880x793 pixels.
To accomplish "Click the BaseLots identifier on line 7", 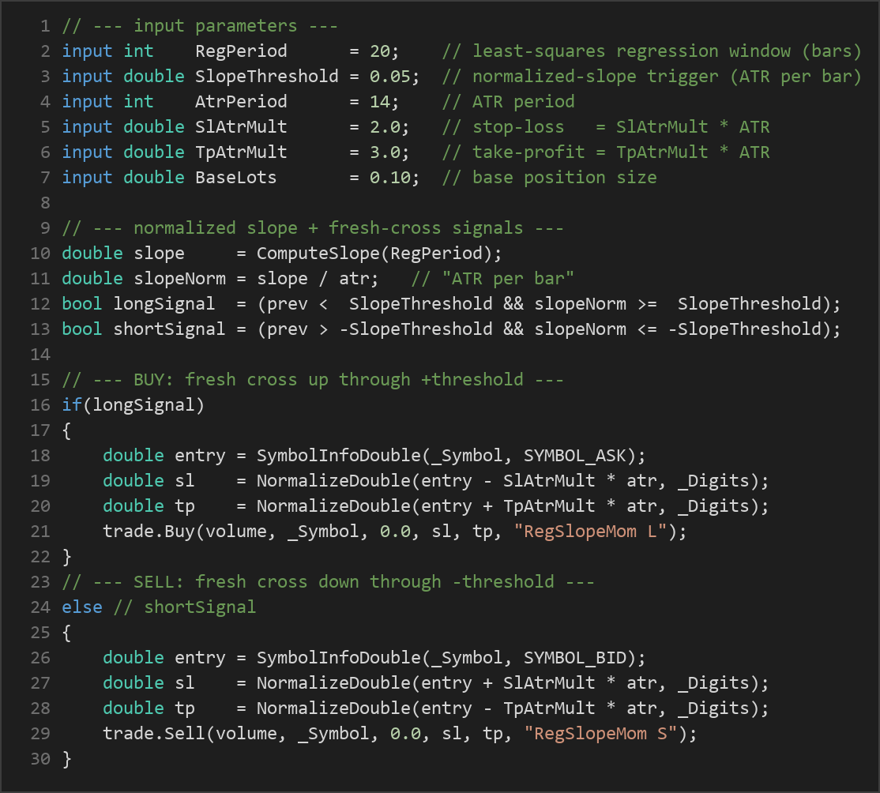I will click(235, 178).
